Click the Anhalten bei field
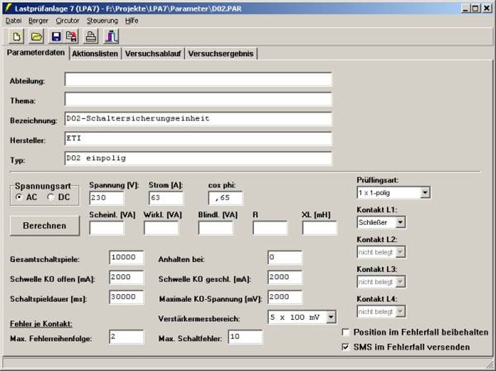496x371 pixels. (285, 257)
